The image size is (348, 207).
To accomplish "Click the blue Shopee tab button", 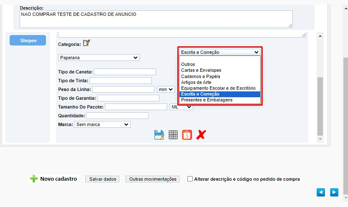I will (28, 40).
